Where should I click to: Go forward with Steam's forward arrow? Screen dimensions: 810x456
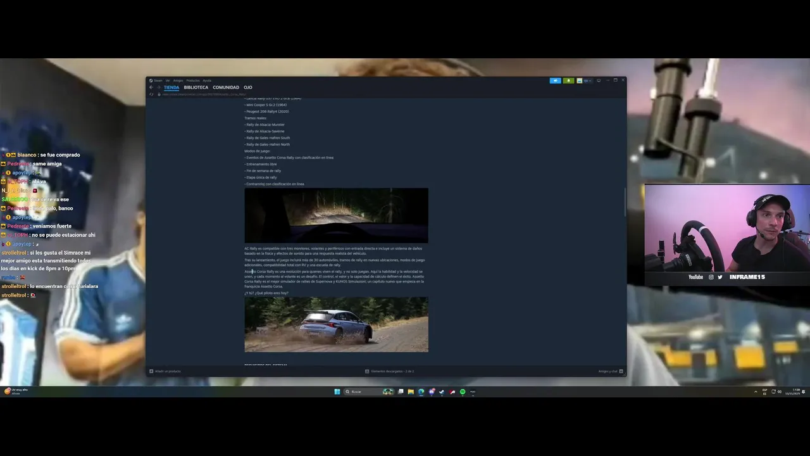point(158,87)
